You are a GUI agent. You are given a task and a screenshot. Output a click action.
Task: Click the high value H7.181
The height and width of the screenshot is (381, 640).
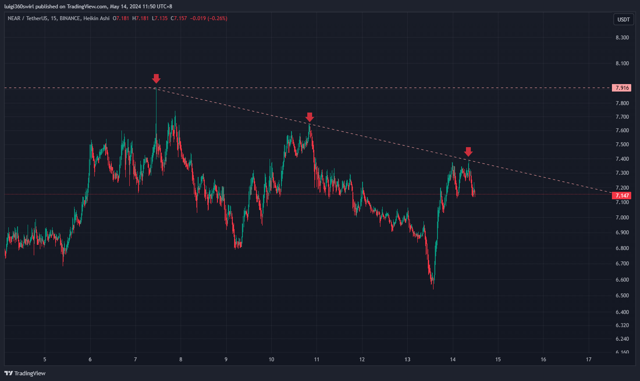pos(141,18)
